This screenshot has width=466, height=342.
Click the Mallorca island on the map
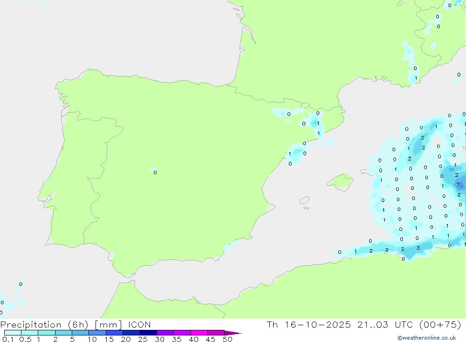tap(341, 181)
